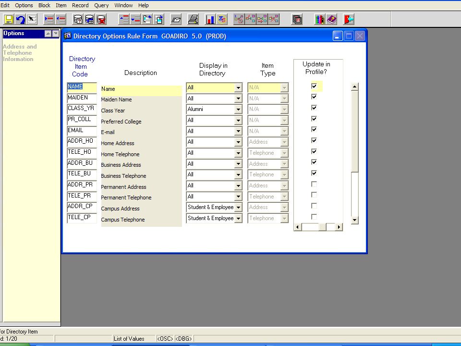Screen dimensions: 461x346
Task: Open Display in Directory dropdown for Preferred College
Action: pyautogui.click(x=239, y=120)
